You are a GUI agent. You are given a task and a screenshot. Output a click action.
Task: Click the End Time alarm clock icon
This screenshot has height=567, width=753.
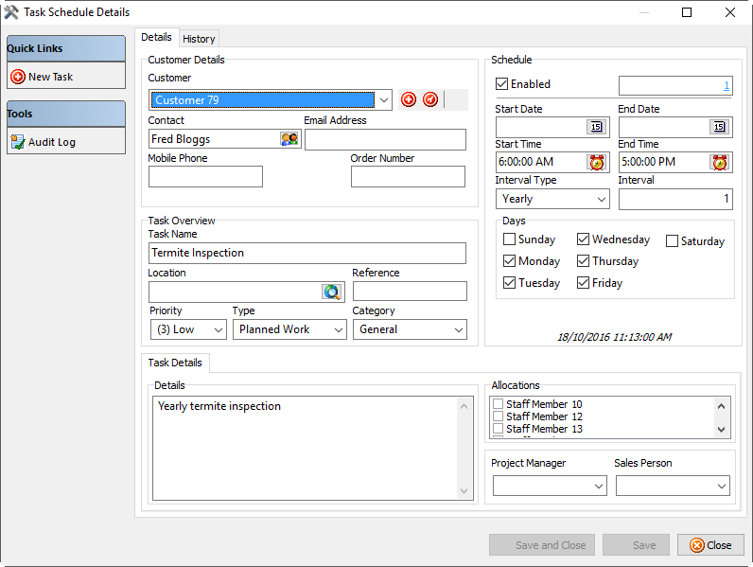[719, 162]
